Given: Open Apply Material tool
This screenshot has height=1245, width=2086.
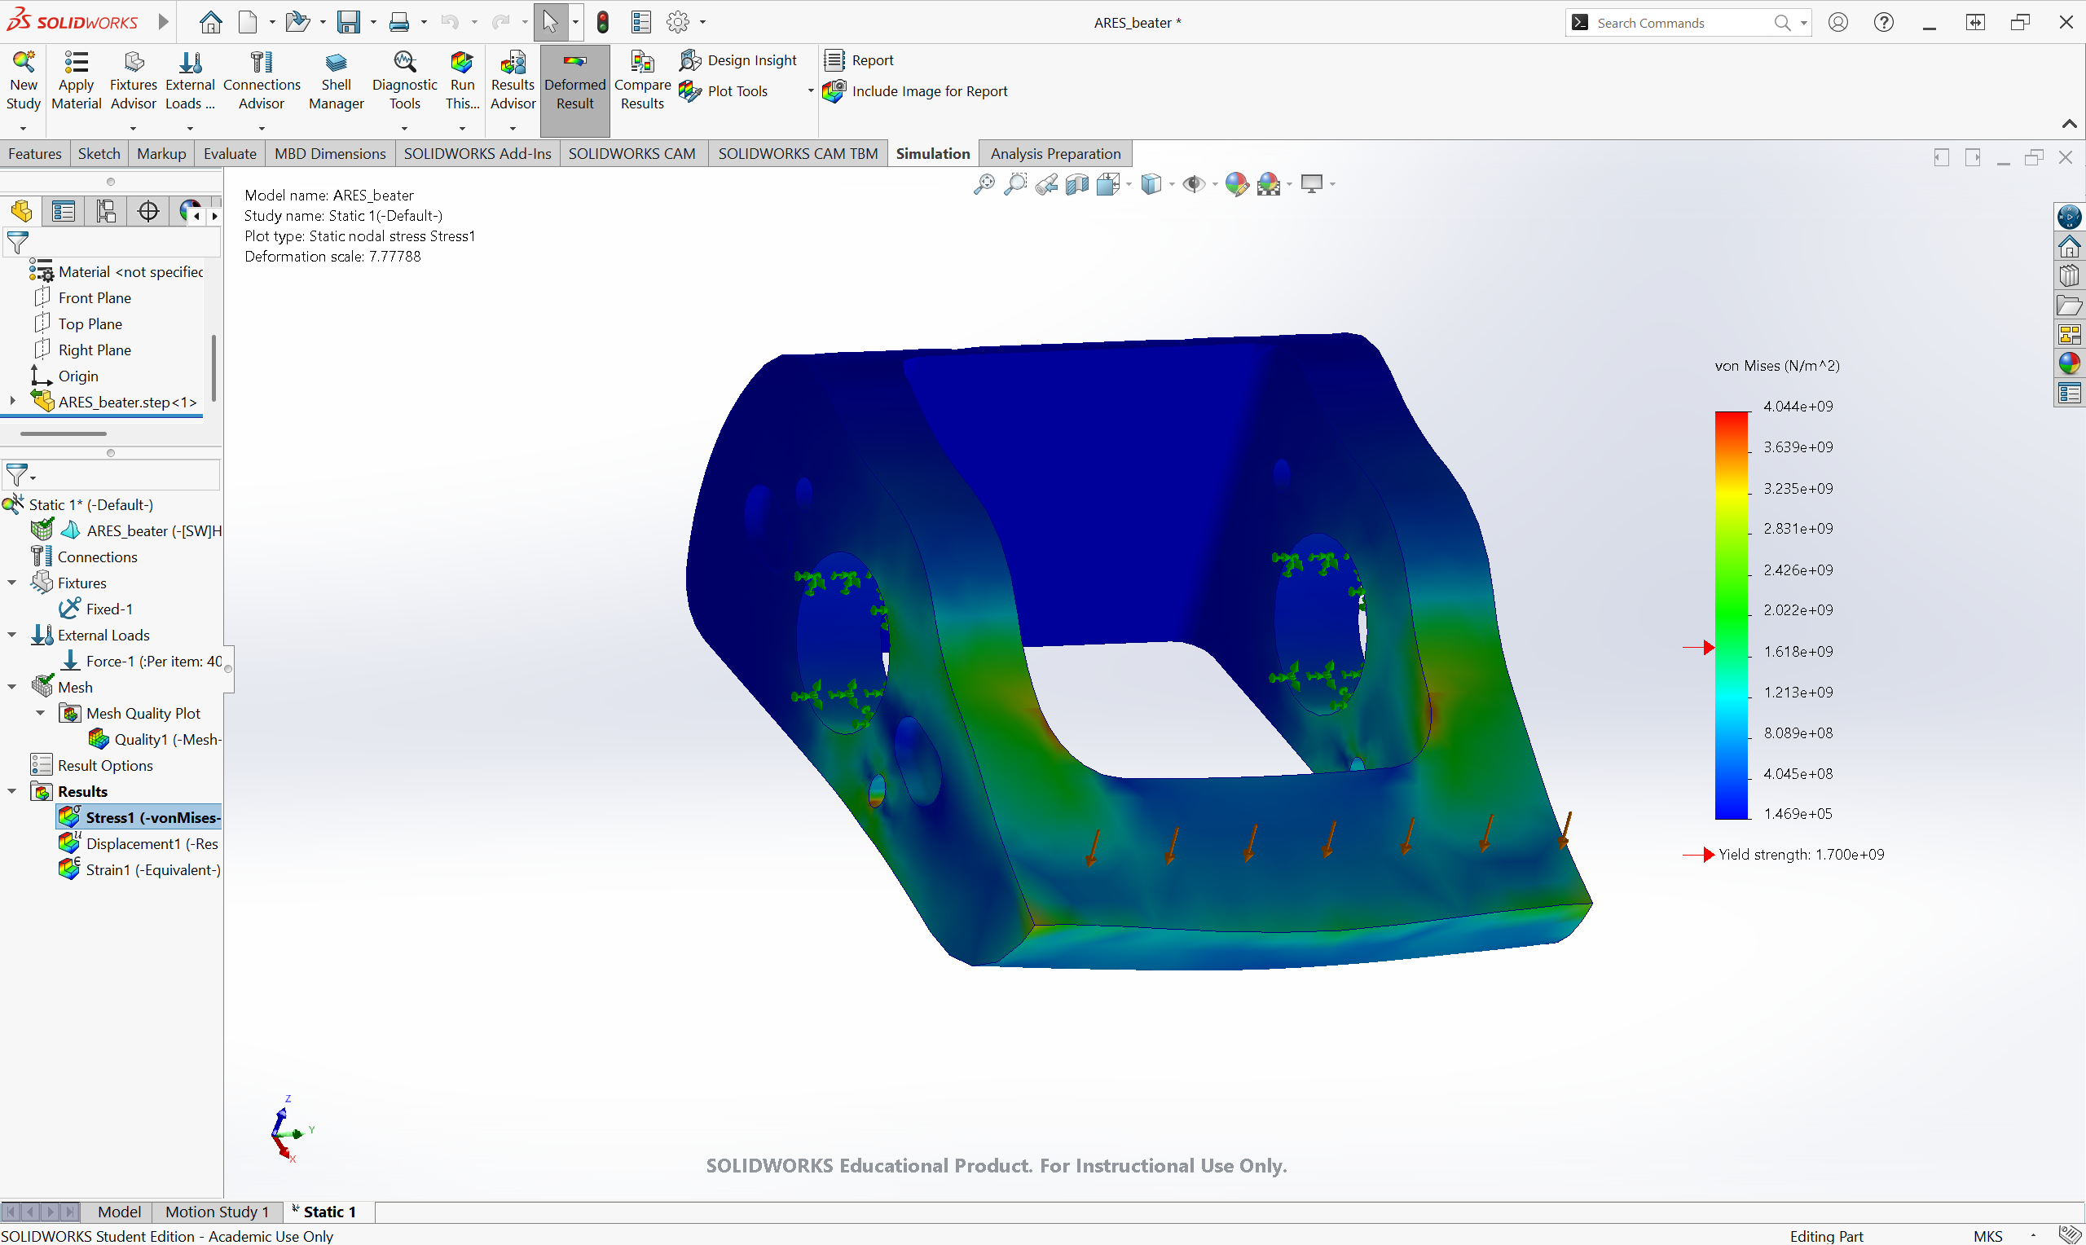Looking at the screenshot, I should pyautogui.click(x=76, y=81).
